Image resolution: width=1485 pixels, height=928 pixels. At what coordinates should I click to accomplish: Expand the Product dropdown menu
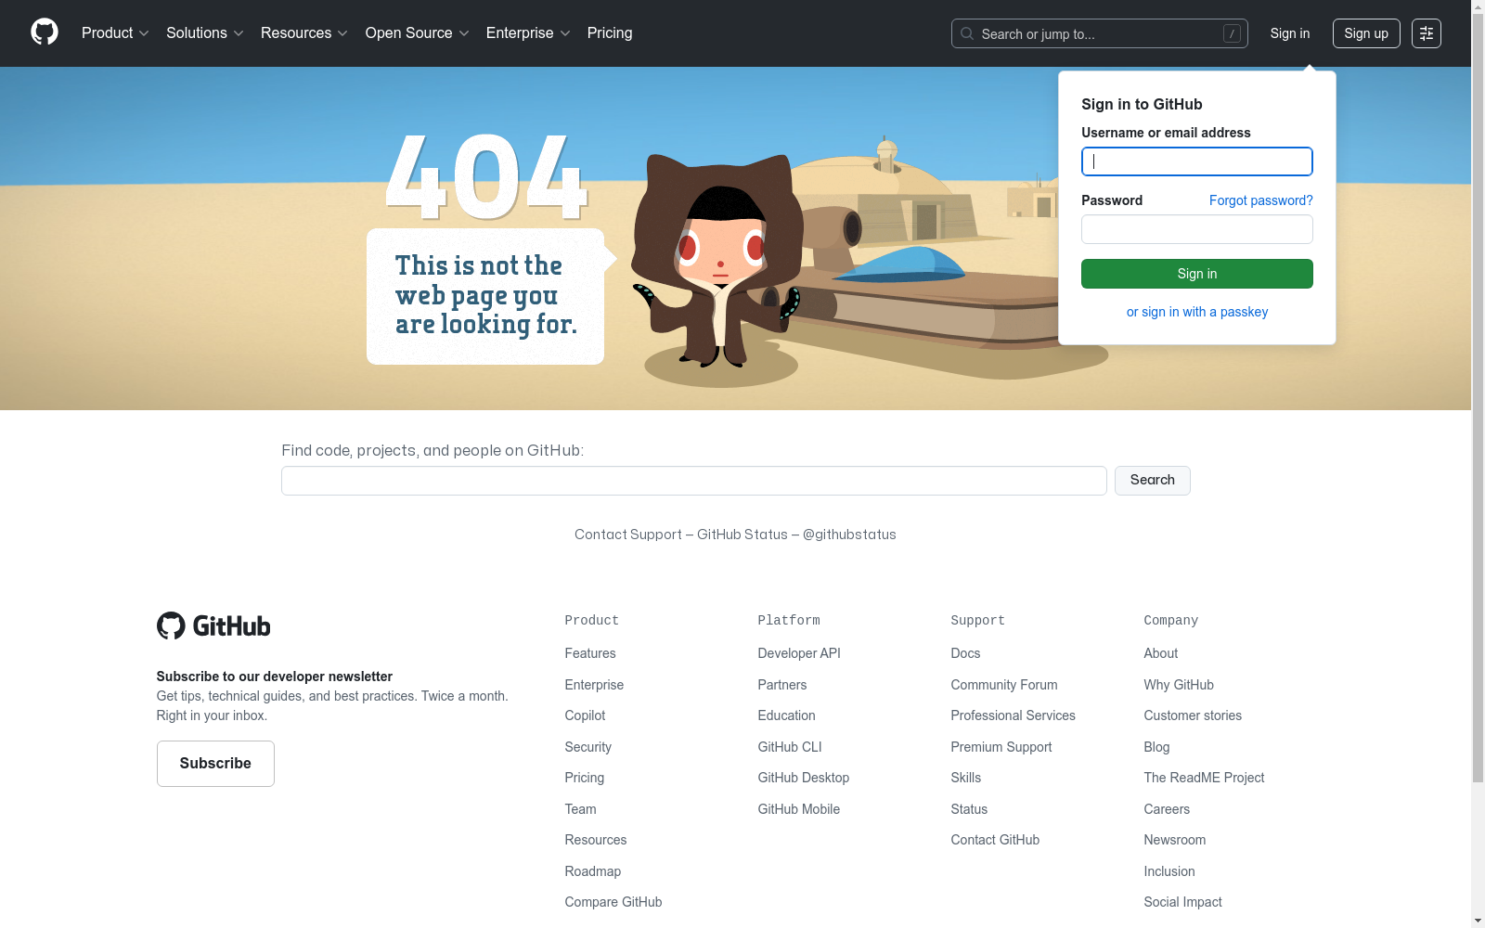tap(115, 32)
